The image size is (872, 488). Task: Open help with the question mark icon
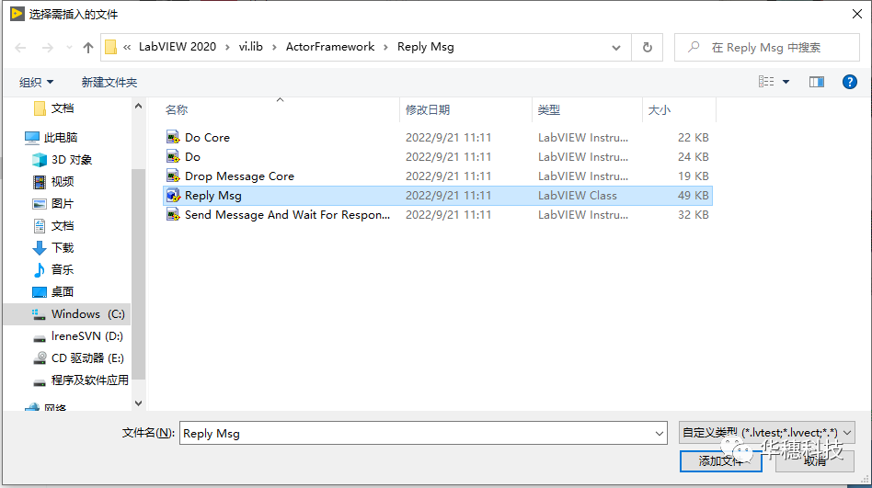click(849, 83)
